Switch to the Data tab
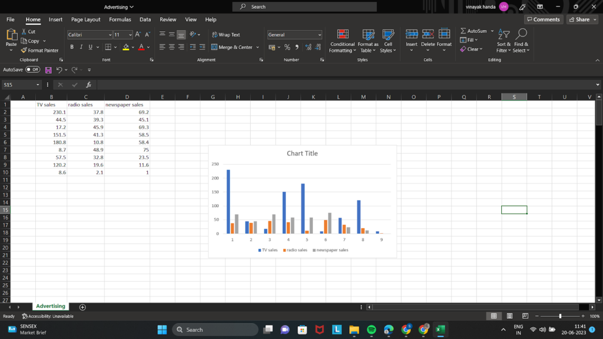The width and height of the screenshot is (603, 339). (145, 19)
